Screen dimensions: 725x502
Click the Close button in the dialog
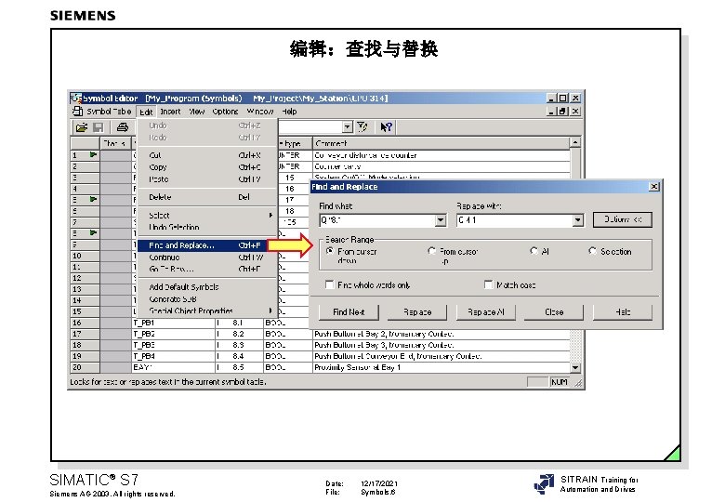(x=554, y=312)
